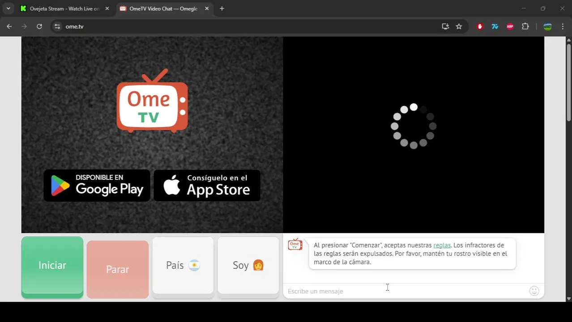
Task: Click the OmeTV logo in video panel
Action: [152, 101]
